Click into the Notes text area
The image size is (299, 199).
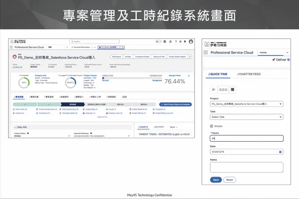pos(246,167)
